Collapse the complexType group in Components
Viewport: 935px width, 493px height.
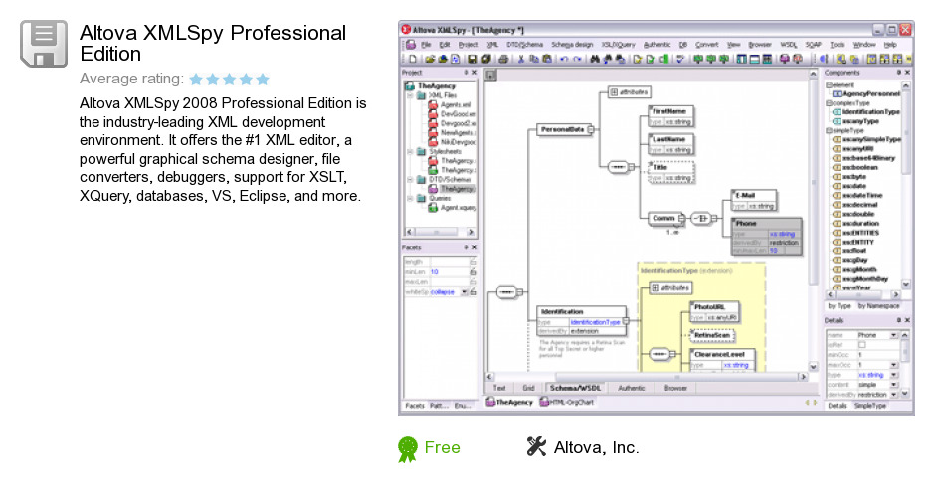coord(829,103)
